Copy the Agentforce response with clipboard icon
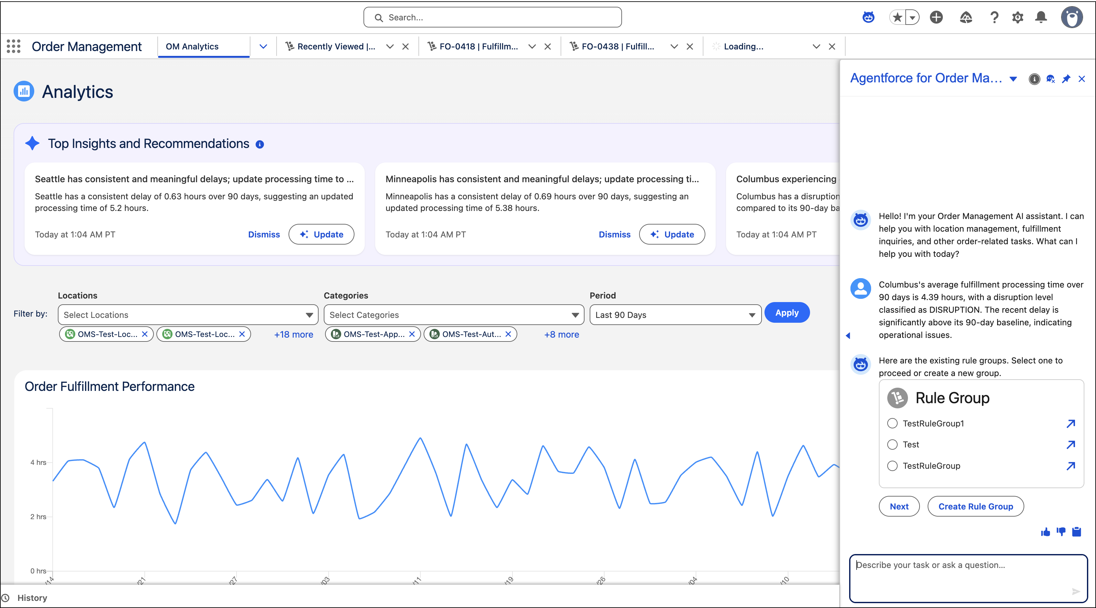 click(x=1077, y=532)
